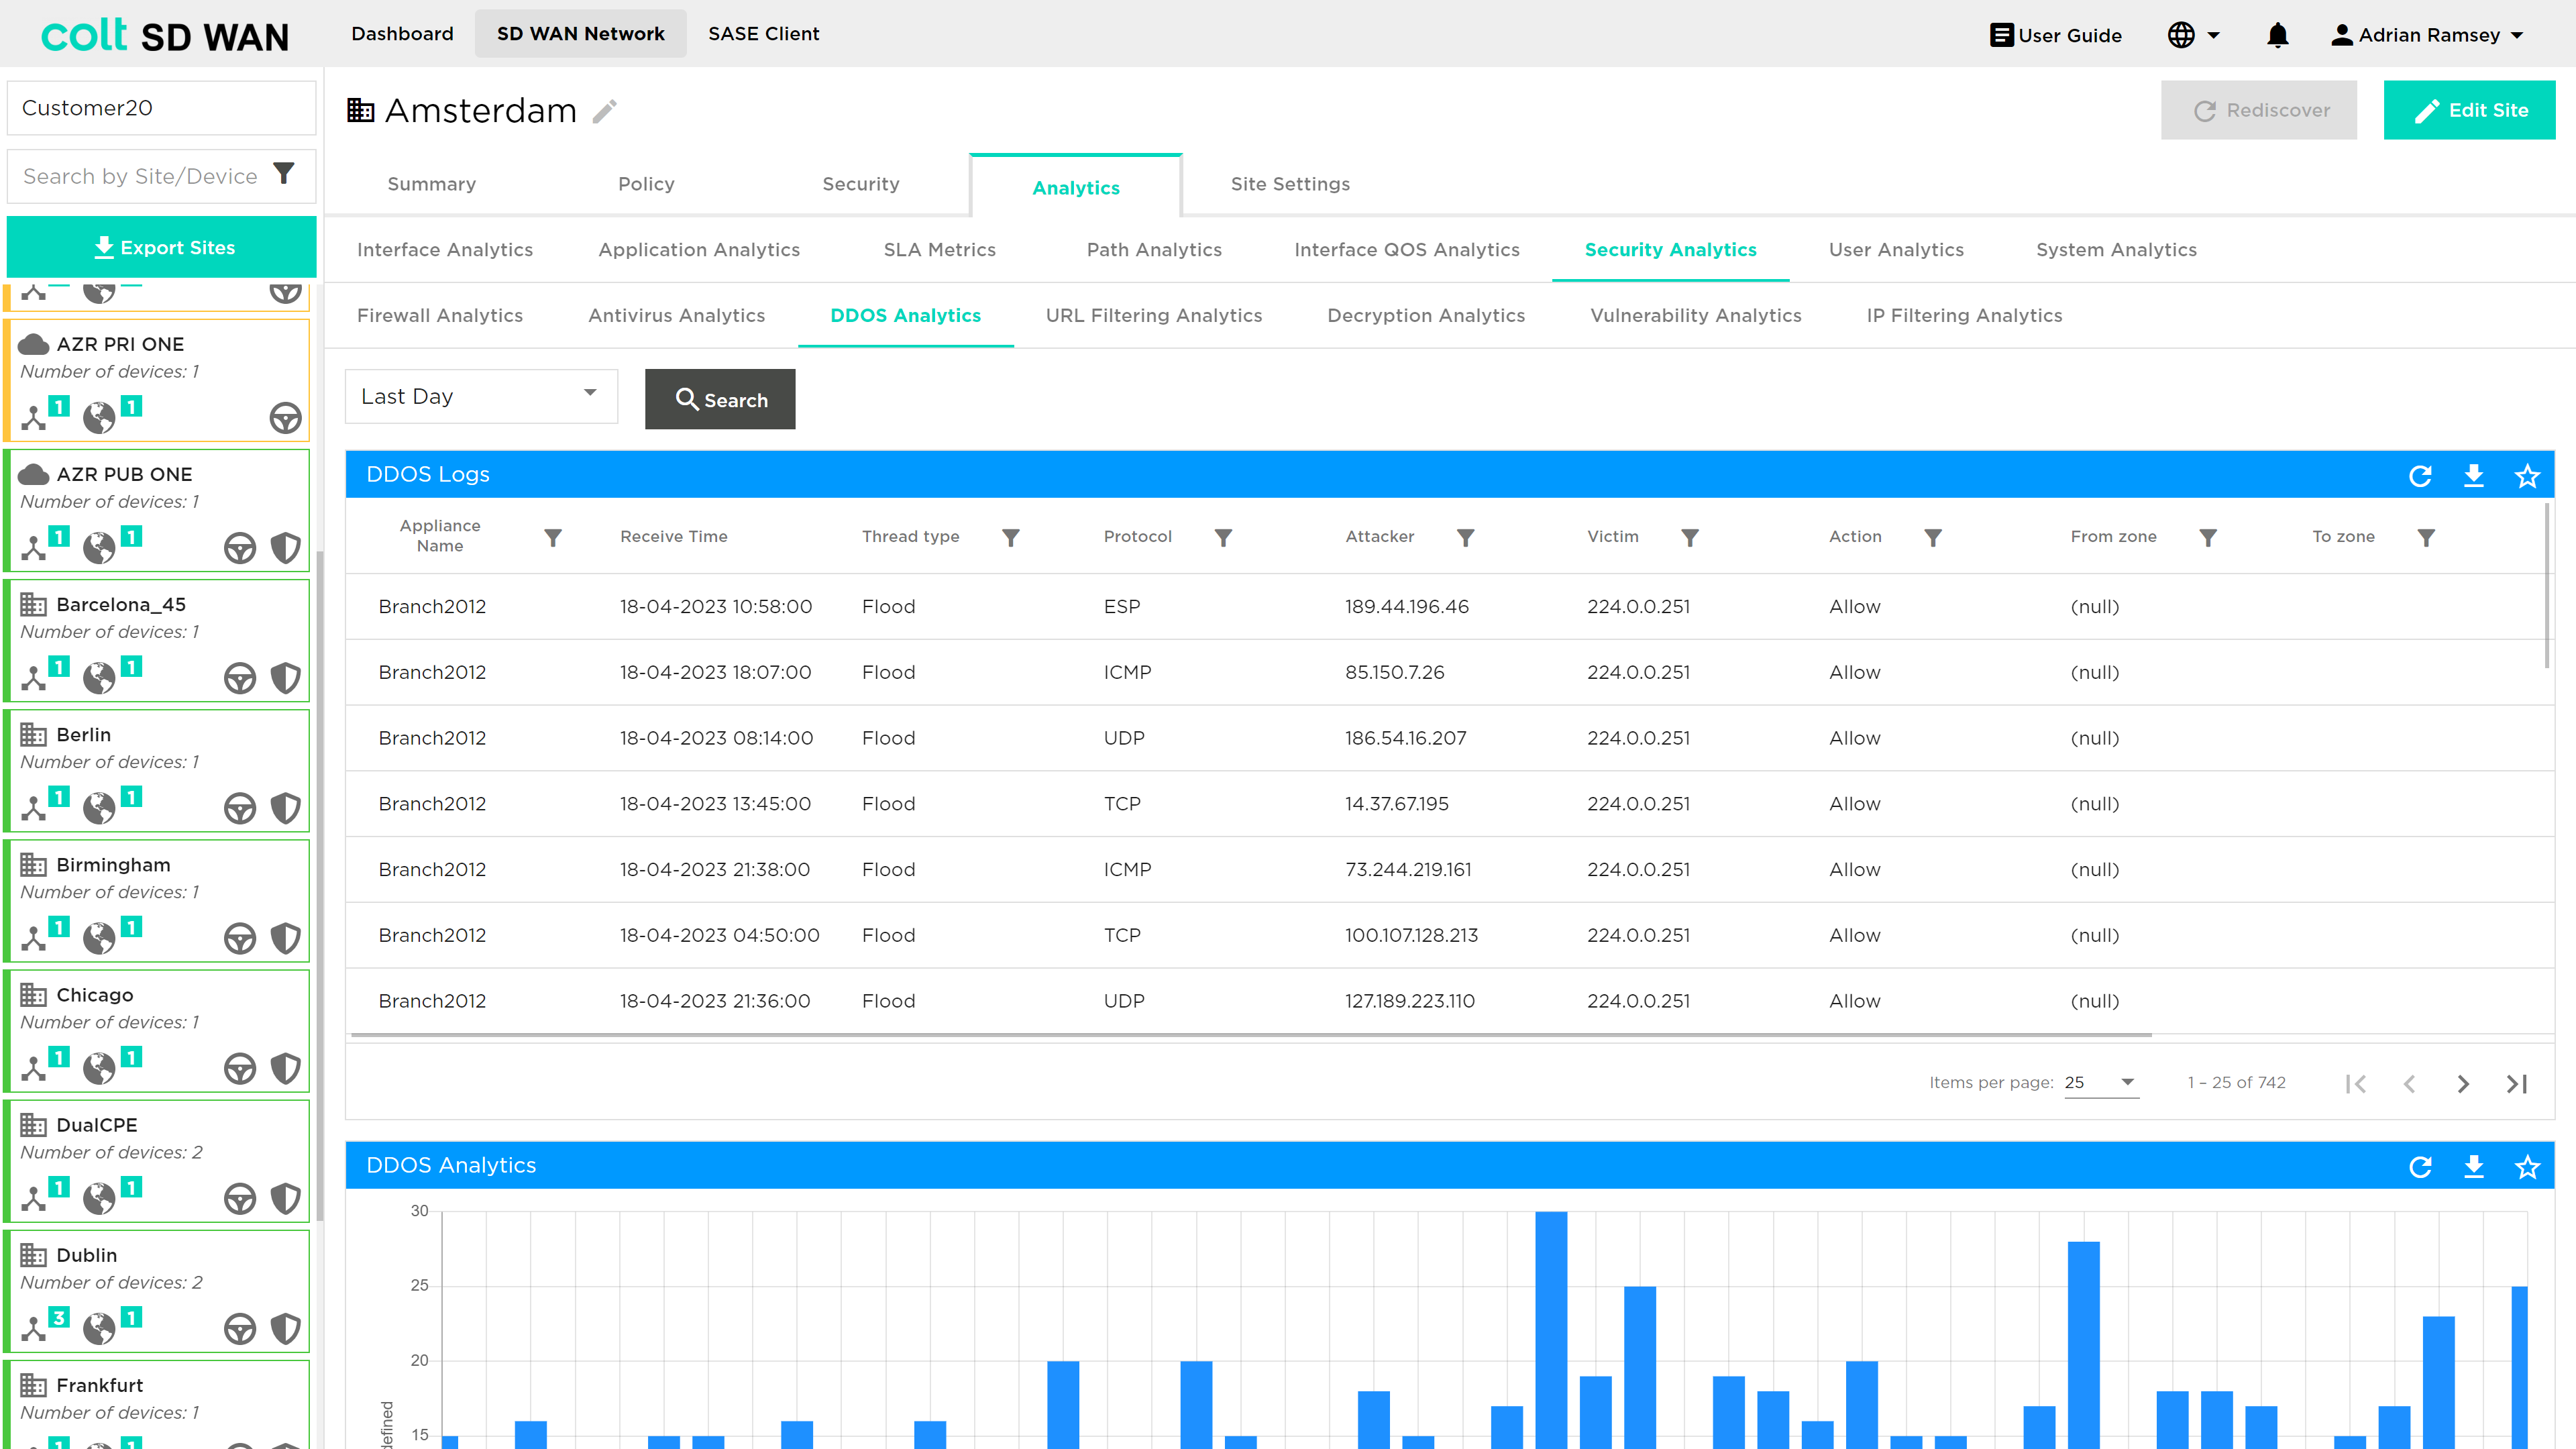Viewport: 2576px width, 1449px height.
Task: Favorite the DDOS Logs panel with star
Action: (x=2527, y=475)
